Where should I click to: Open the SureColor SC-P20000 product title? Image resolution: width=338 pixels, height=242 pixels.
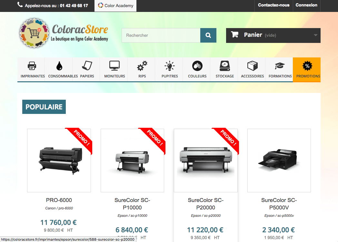[x=206, y=204]
